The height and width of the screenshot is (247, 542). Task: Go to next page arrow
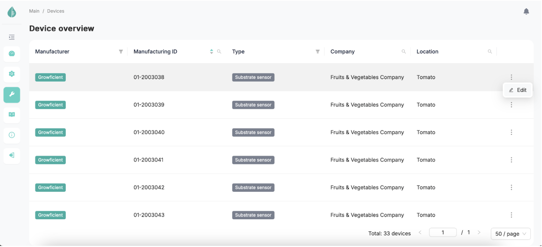479,232
